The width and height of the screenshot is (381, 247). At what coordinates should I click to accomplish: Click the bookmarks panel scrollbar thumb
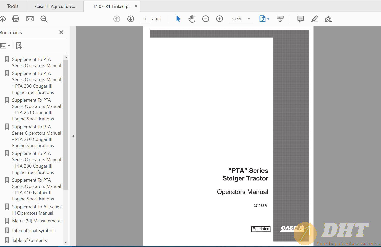point(66,125)
